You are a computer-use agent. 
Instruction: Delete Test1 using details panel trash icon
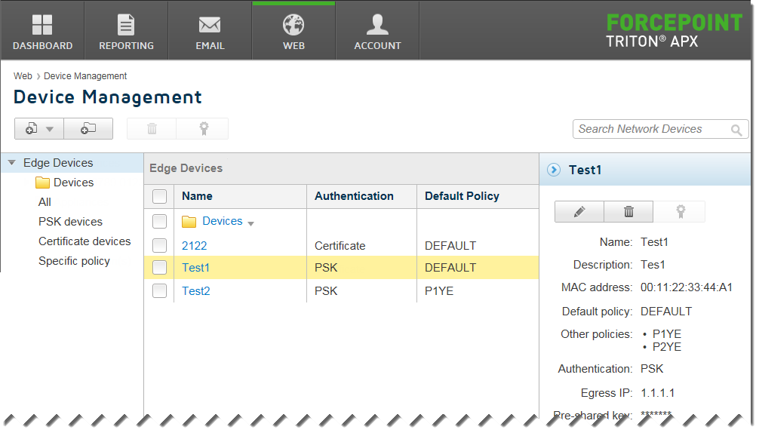(628, 211)
